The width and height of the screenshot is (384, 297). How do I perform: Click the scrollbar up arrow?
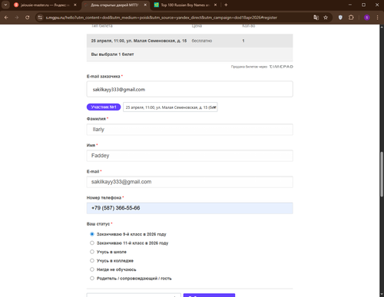coord(382,27)
